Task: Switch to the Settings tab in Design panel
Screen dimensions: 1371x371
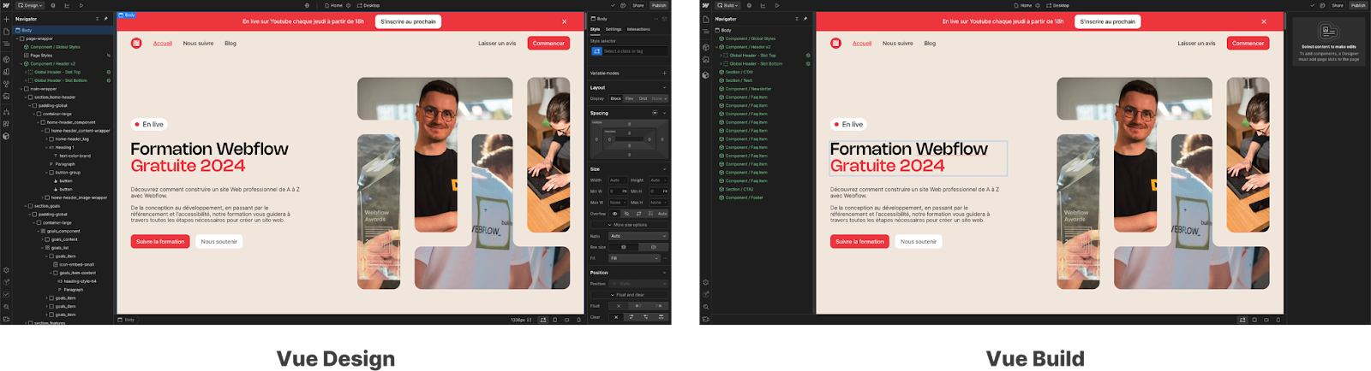Action: (614, 29)
